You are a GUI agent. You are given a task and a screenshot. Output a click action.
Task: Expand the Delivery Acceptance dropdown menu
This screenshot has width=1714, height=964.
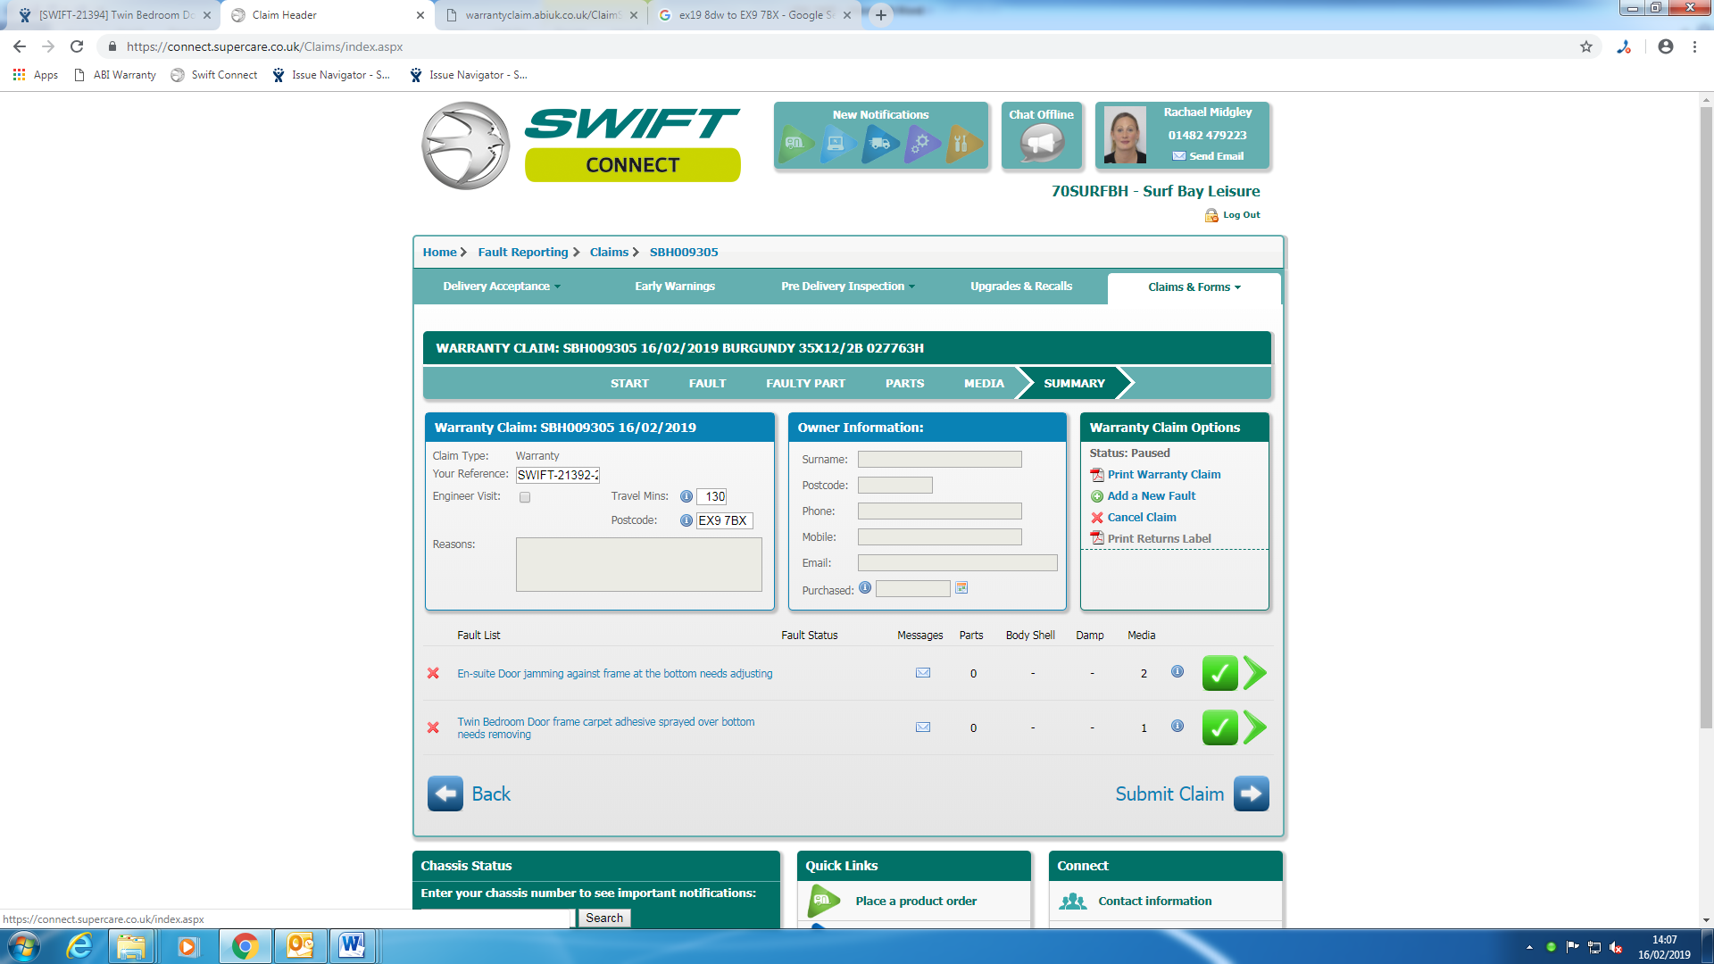tap(502, 287)
